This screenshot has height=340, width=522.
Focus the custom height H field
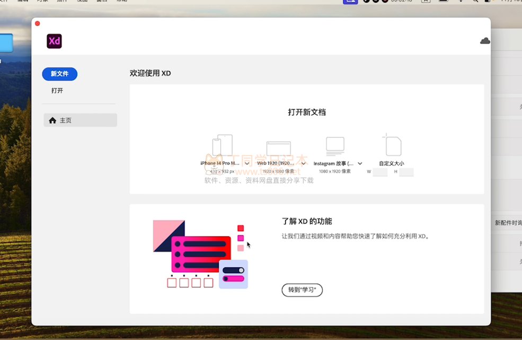(x=406, y=172)
